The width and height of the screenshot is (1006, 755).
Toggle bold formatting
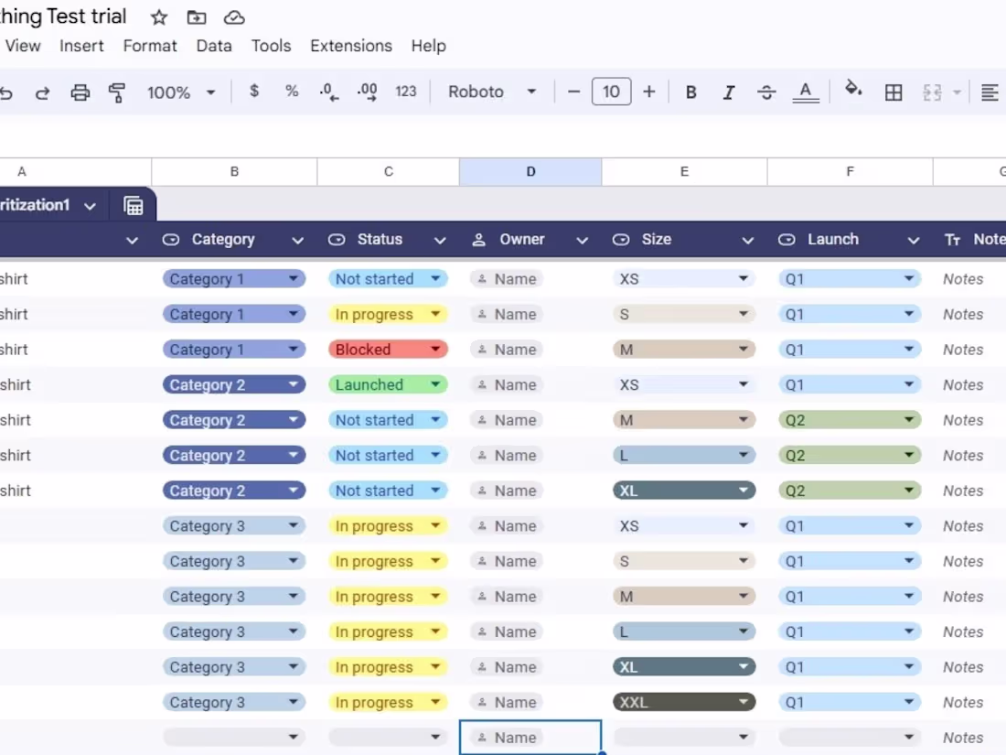point(690,92)
